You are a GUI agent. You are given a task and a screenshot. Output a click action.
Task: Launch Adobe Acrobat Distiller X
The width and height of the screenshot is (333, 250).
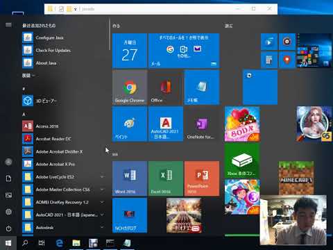pos(62,151)
